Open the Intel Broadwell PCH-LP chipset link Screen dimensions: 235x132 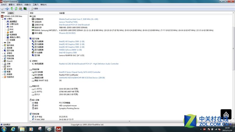pos(74,25)
